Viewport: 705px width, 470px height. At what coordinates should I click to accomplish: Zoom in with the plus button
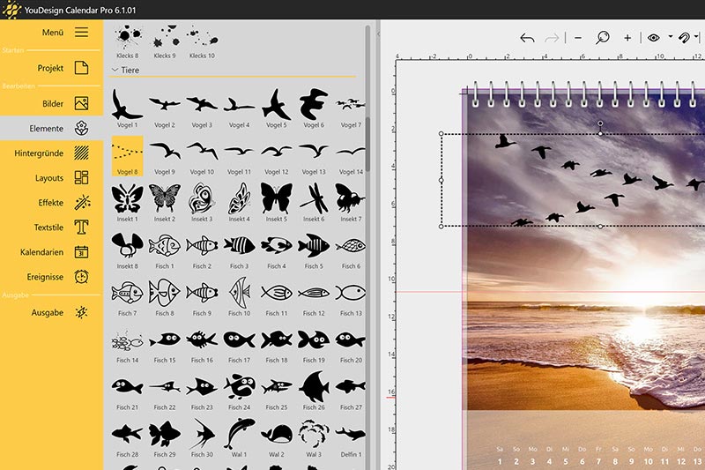pyautogui.click(x=627, y=38)
